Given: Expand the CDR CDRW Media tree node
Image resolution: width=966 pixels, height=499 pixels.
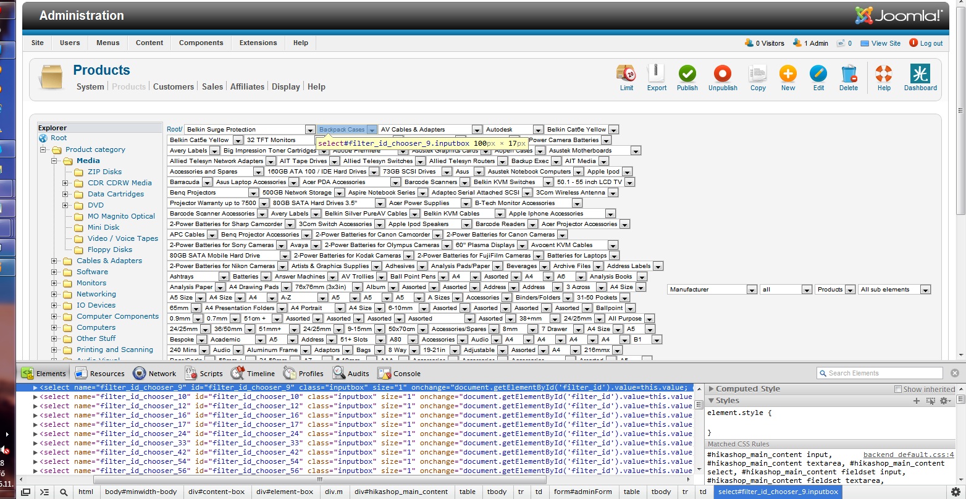Looking at the screenshot, I should pos(65,183).
